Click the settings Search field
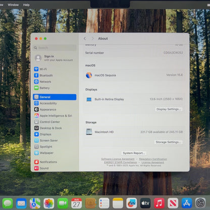Viewport: 210px width, 210px height. [x=55, y=48]
